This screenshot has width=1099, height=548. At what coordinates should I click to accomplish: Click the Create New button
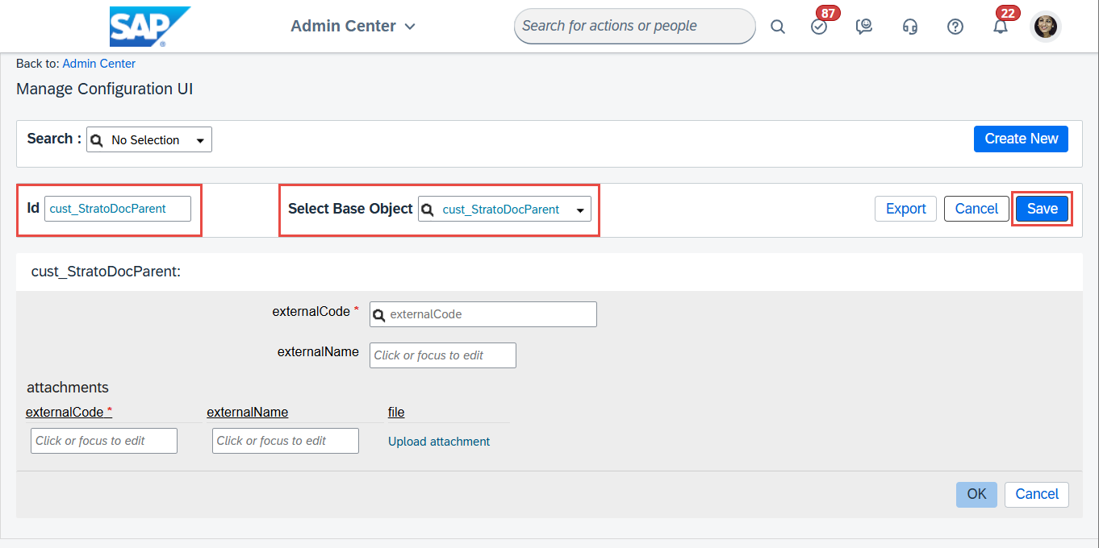[1021, 139]
